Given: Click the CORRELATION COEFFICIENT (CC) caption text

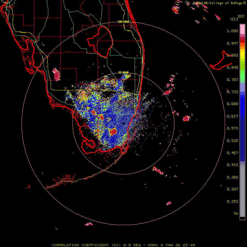Looking at the screenshot, I should pyautogui.click(x=87, y=245).
